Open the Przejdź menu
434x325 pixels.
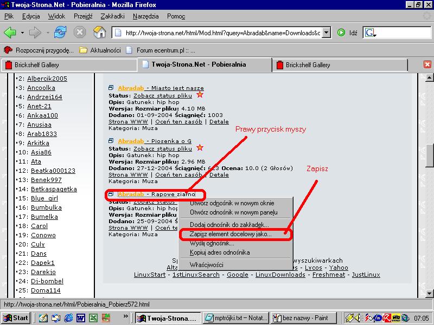click(x=83, y=16)
